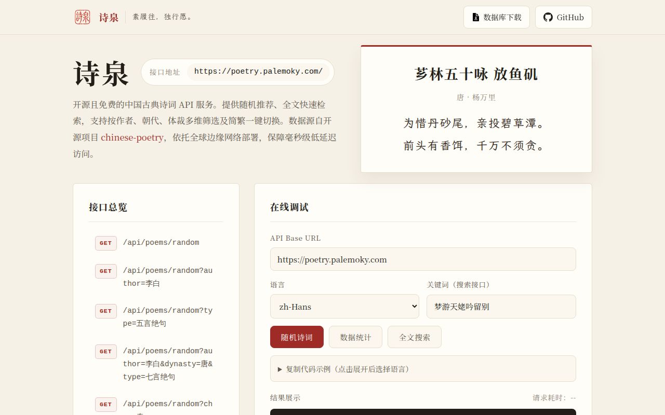
Task: Click the GET badge beside /api/poems/random
Action: (105, 243)
